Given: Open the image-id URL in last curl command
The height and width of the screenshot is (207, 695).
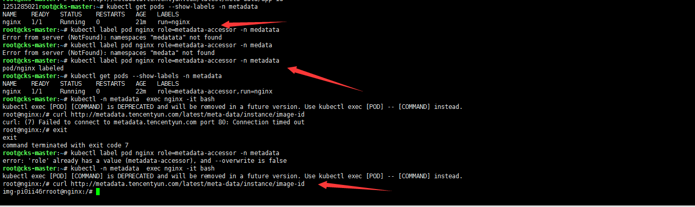Looking at the screenshot, I should 187,184.
